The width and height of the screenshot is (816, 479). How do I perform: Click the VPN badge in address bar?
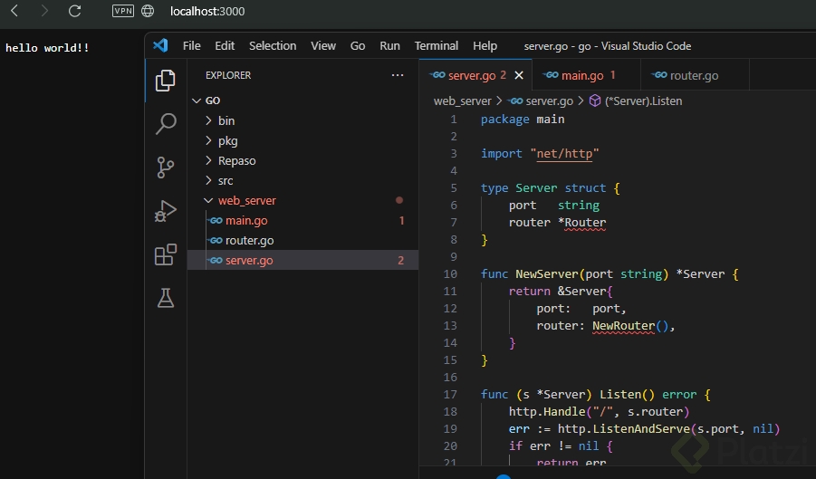click(x=122, y=11)
